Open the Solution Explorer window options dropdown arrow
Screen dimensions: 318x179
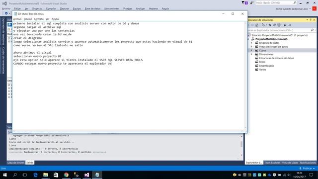(x=307, y=20)
